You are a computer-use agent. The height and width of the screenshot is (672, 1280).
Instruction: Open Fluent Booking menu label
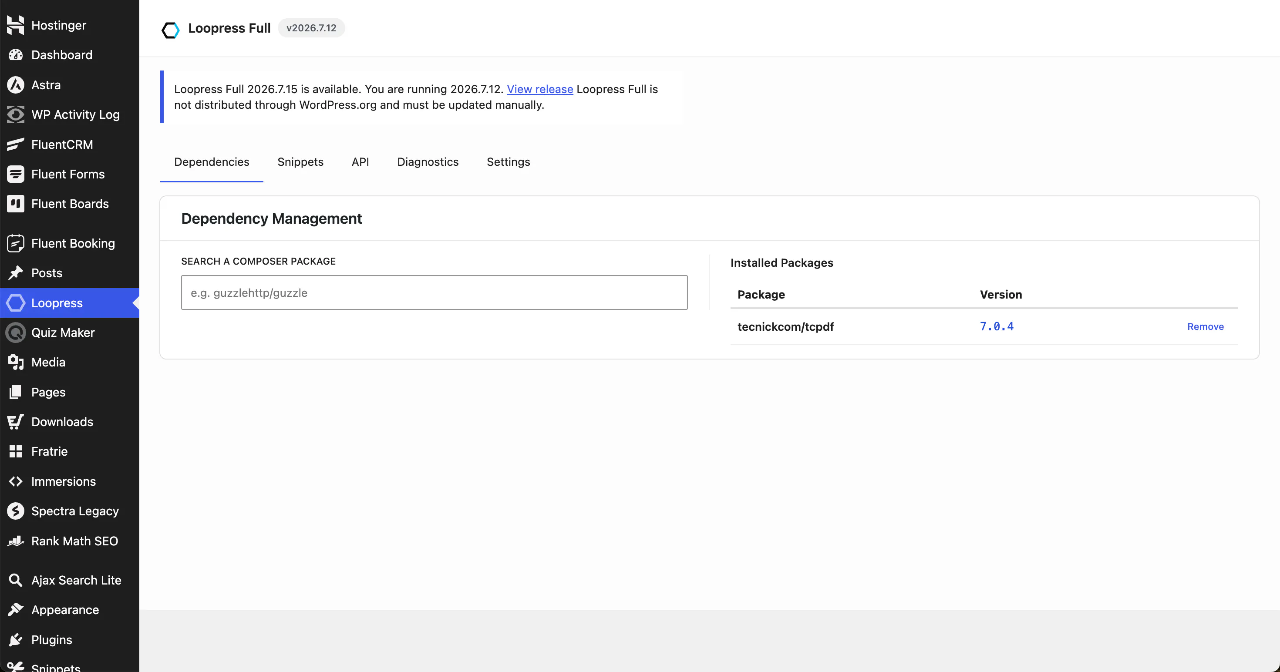pos(73,243)
